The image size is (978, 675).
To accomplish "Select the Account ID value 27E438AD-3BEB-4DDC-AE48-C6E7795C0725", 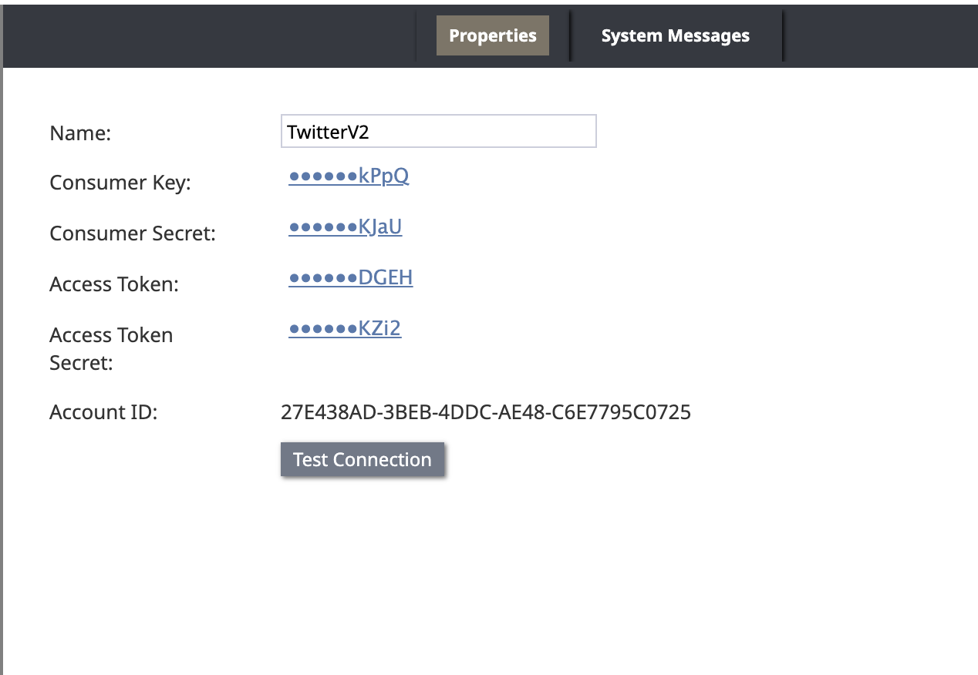I will click(x=486, y=412).
